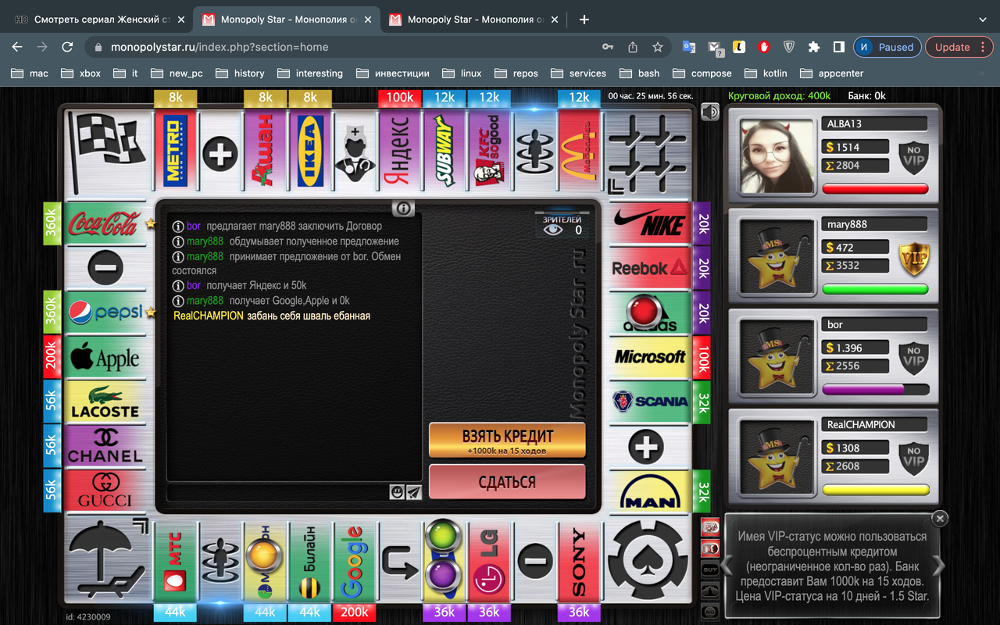Open the инвестиции bookmarks folder
1000x625 pixels.
coord(393,73)
